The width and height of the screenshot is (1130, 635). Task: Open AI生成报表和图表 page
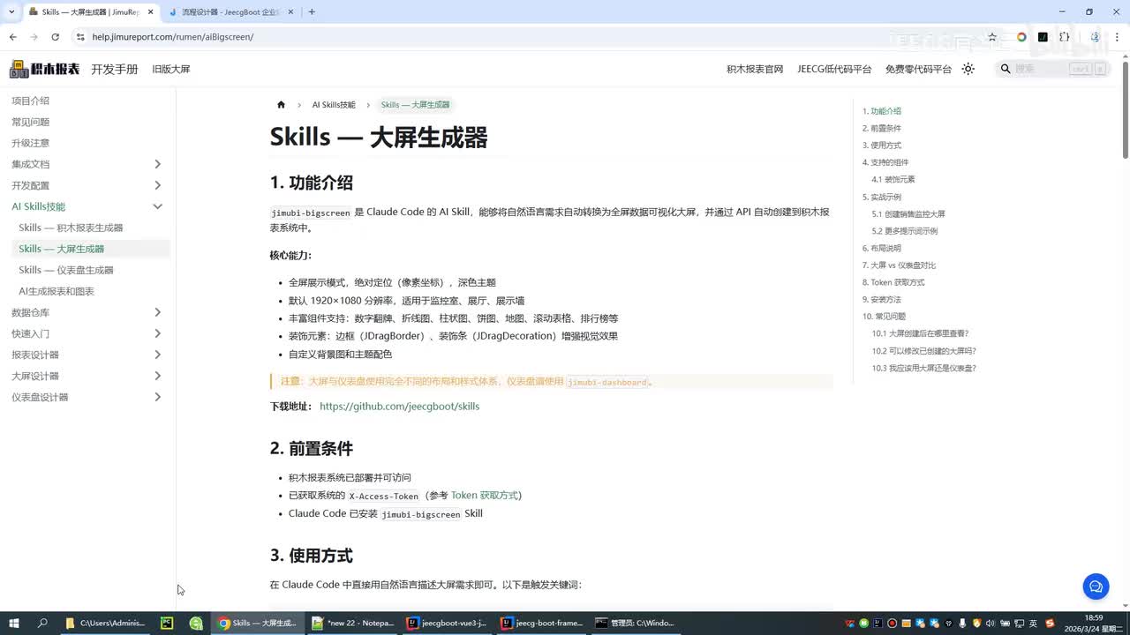tap(56, 291)
